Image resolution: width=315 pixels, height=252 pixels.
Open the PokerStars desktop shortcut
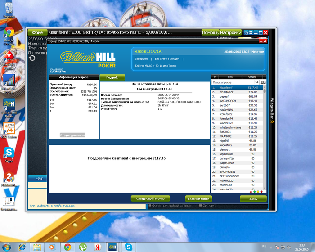(9, 60)
